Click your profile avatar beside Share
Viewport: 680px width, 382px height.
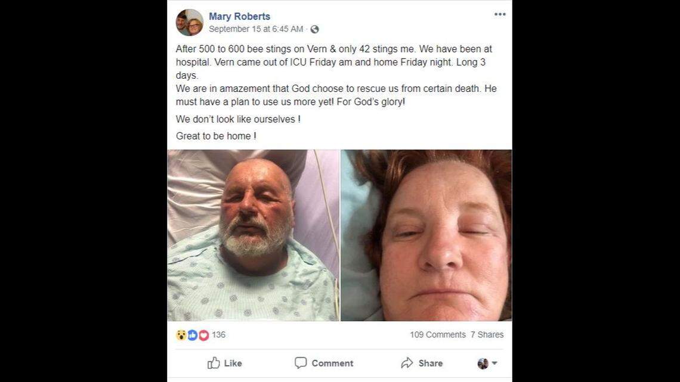(x=483, y=363)
